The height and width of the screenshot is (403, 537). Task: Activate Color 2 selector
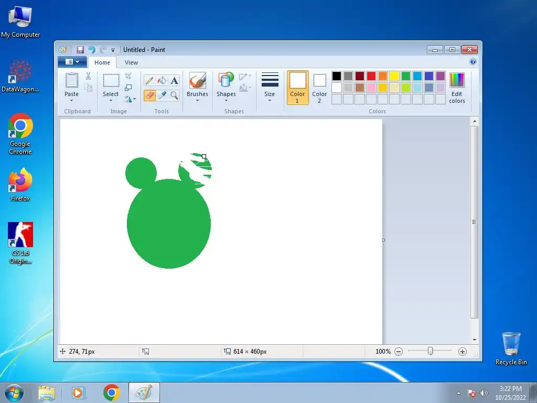pos(319,88)
